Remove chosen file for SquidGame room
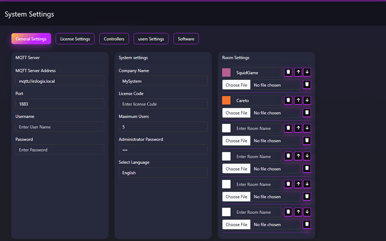 (x=307, y=85)
